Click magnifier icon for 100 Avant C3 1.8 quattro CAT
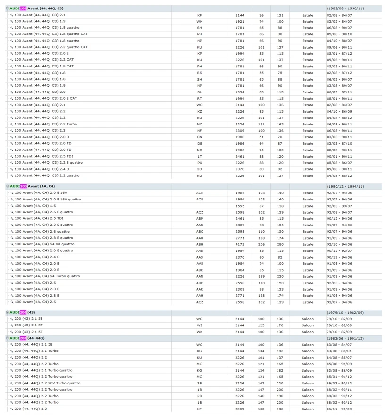This screenshot has height=417, width=387. 12,34
